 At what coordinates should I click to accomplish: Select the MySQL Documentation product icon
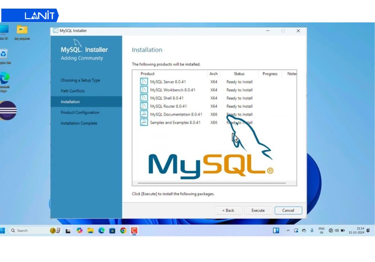click(x=144, y=114)
